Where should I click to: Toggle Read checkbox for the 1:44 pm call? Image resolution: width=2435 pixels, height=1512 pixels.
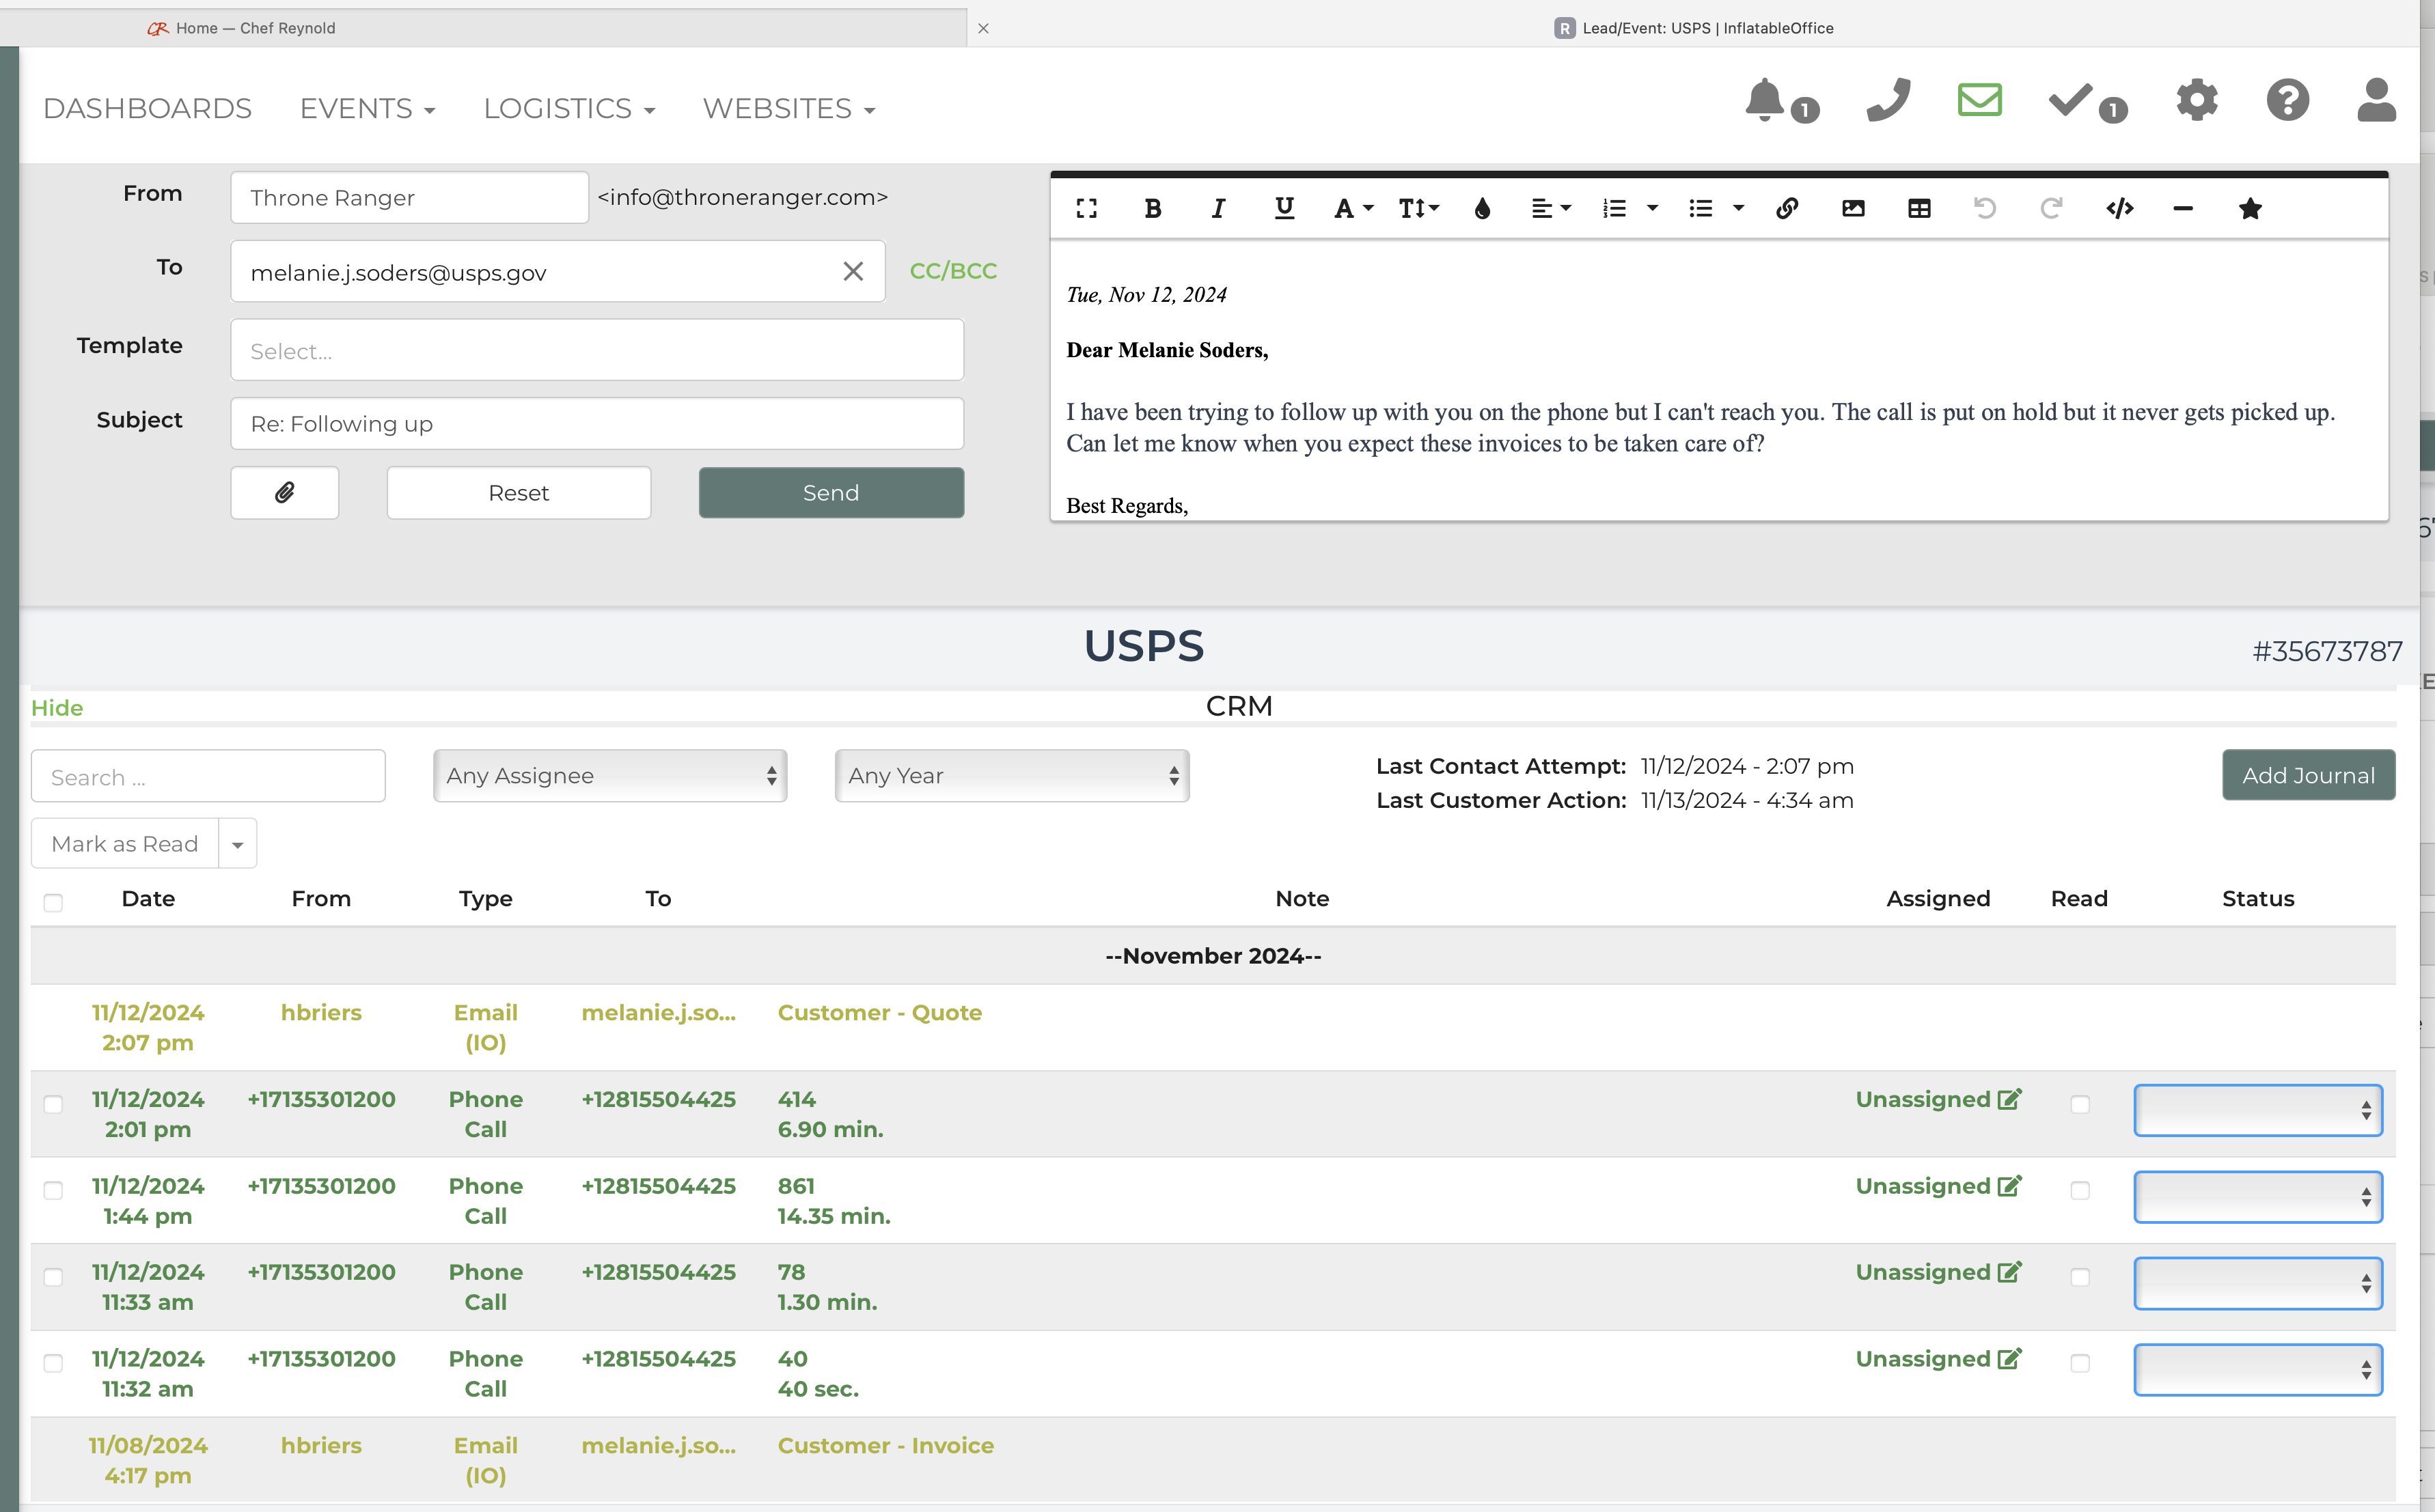coord(2080,1190)
